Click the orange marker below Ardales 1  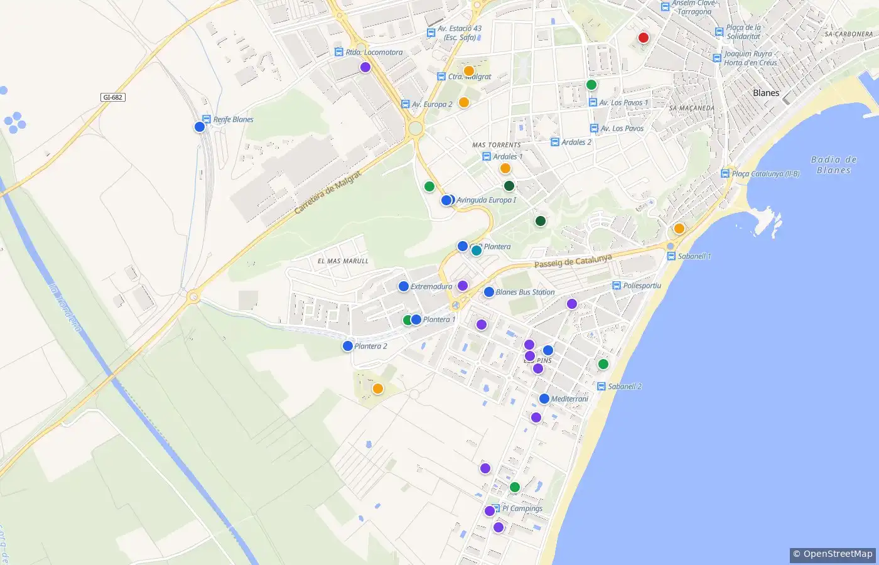click(505, 168)
